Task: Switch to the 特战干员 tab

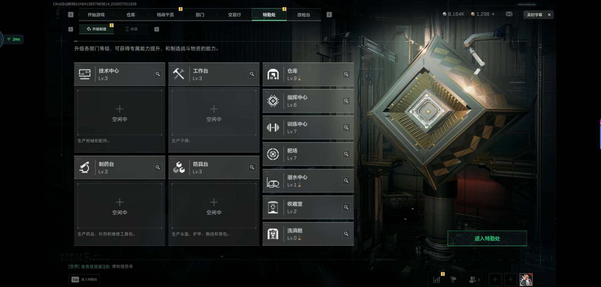Action: tap(165, 15)
